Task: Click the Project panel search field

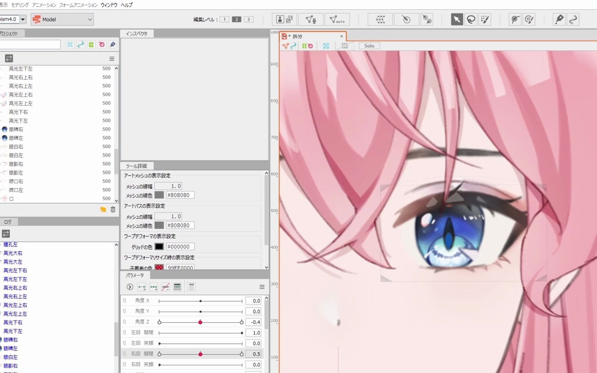Action: tap(30, 45)
